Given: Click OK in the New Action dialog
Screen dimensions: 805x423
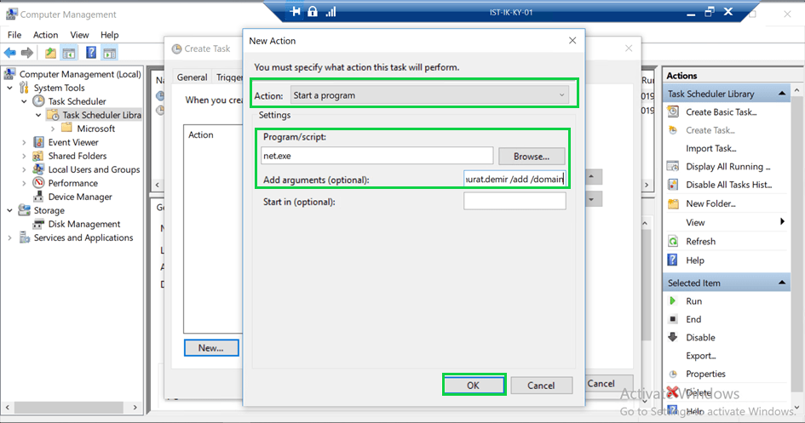Looking at the screenshot, I should coord(474,385).
